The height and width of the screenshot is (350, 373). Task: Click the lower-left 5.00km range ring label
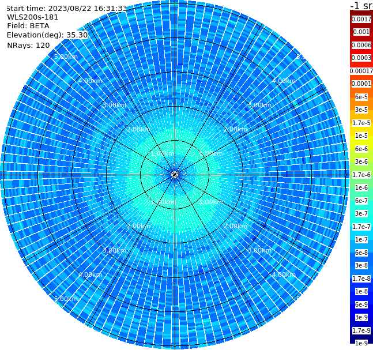(66, 299)
